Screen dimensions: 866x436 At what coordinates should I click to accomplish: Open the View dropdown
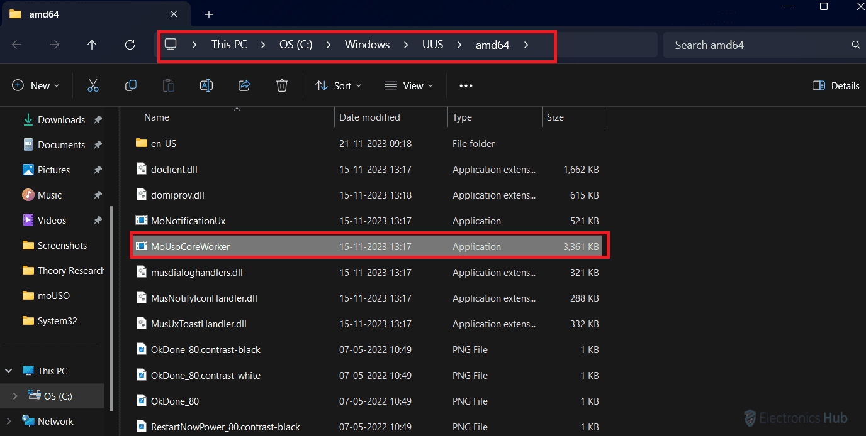point(409,85)
